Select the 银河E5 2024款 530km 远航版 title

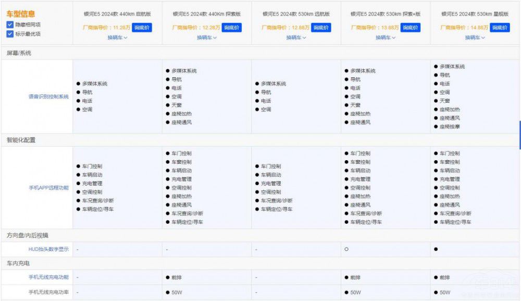(296, 15)
